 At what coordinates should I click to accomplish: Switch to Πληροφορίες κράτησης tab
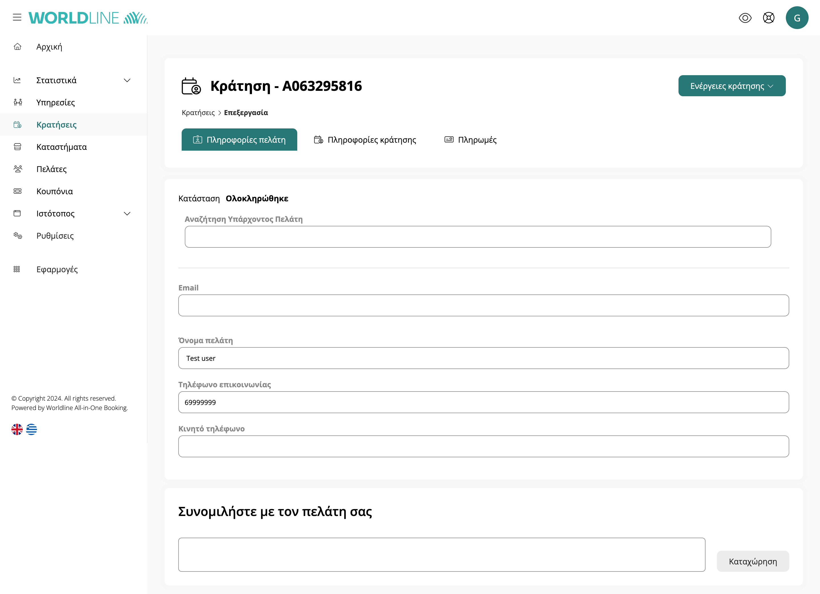point(365,140)
